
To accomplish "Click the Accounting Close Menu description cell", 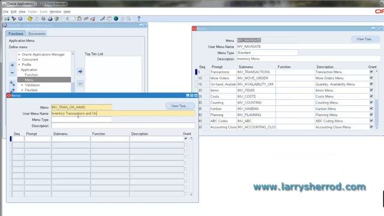I will pos(341,127).
